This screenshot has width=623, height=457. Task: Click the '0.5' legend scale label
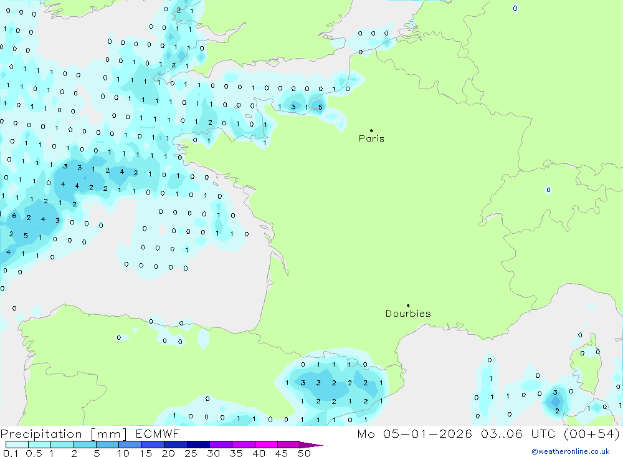(34, 453)
